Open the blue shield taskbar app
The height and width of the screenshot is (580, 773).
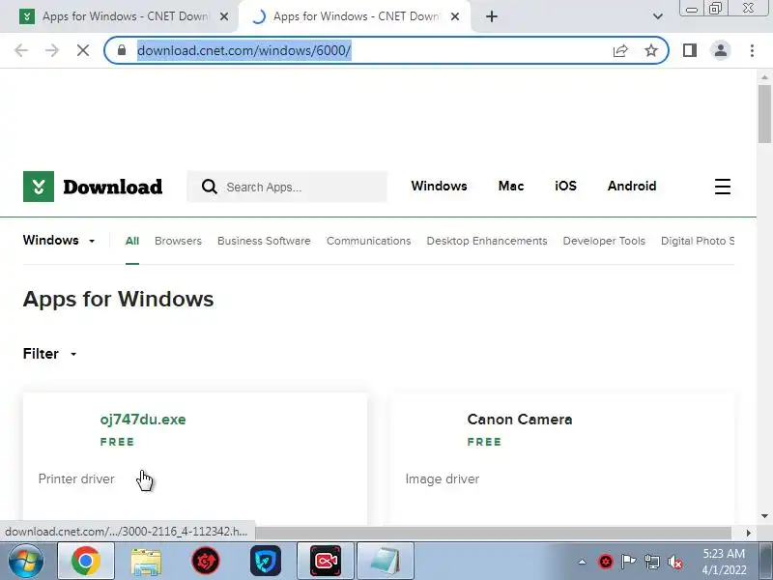[x=266, y=561]
